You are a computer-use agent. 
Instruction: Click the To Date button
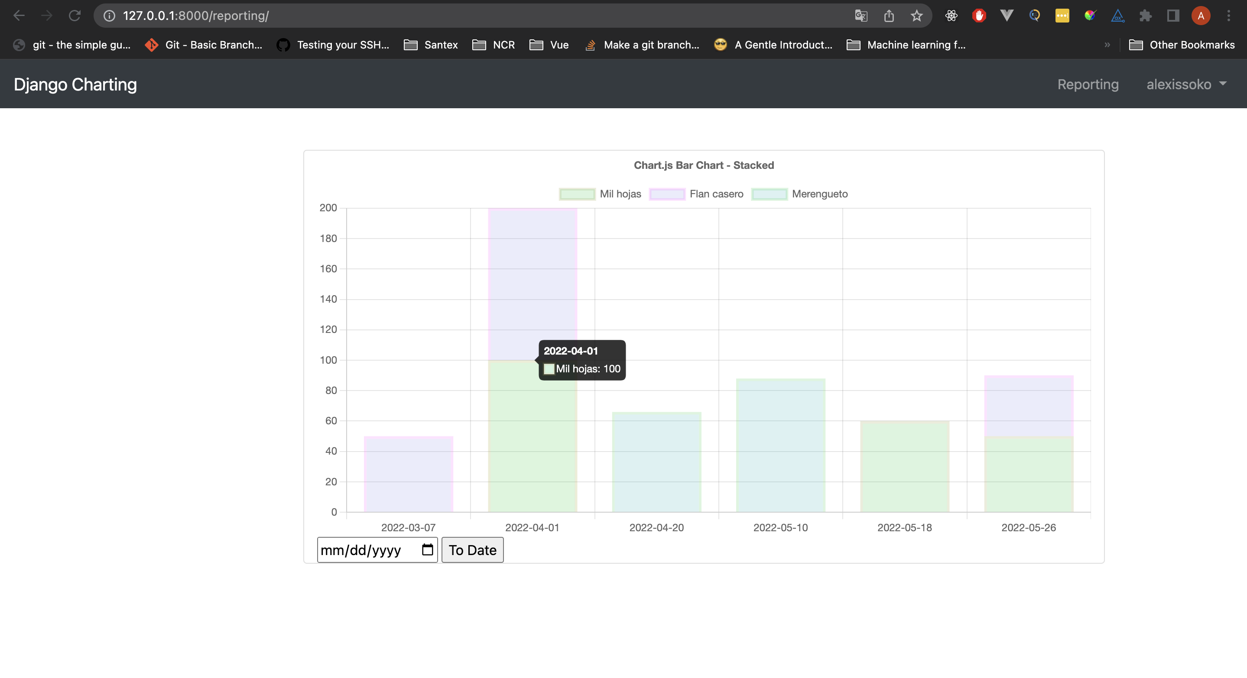tap(472, 549)
